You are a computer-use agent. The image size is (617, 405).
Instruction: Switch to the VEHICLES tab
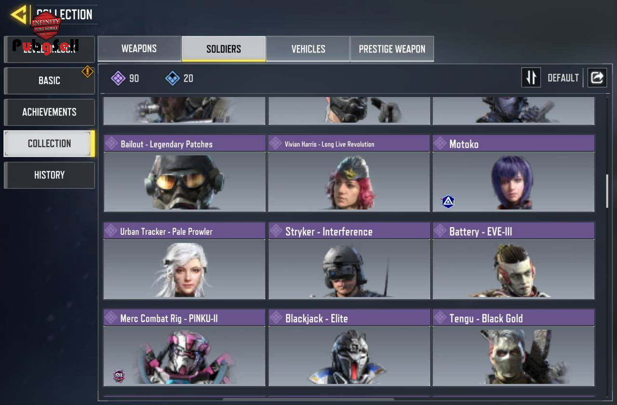[x=308, y=49]
